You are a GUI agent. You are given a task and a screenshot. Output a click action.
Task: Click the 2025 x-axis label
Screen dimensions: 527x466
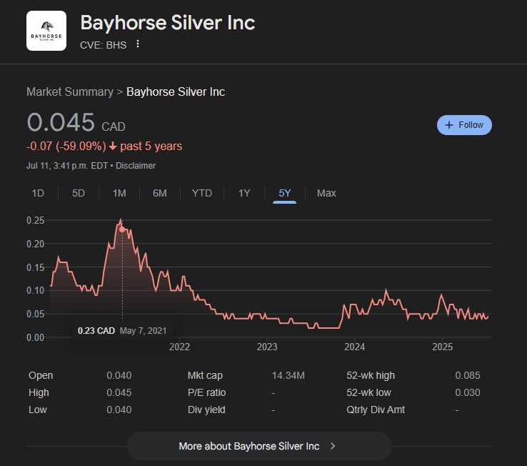pos(442,347)
